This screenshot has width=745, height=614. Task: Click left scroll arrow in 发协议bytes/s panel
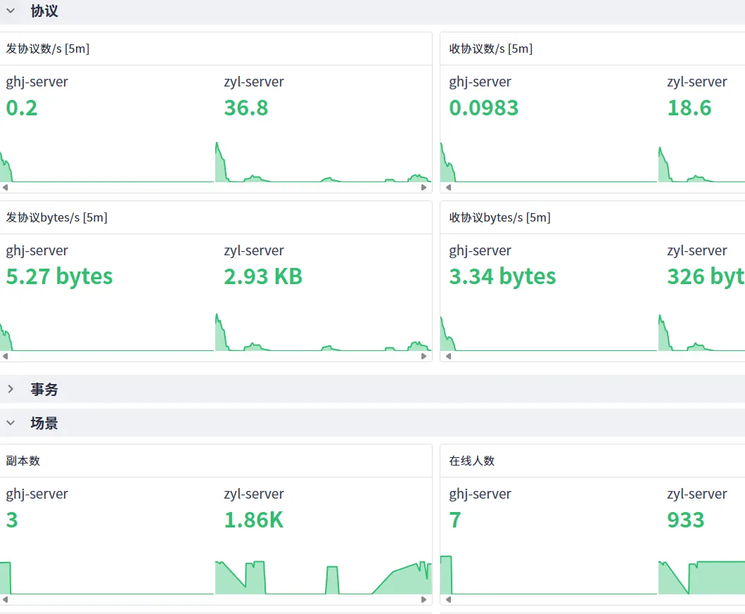click(5, 357)
